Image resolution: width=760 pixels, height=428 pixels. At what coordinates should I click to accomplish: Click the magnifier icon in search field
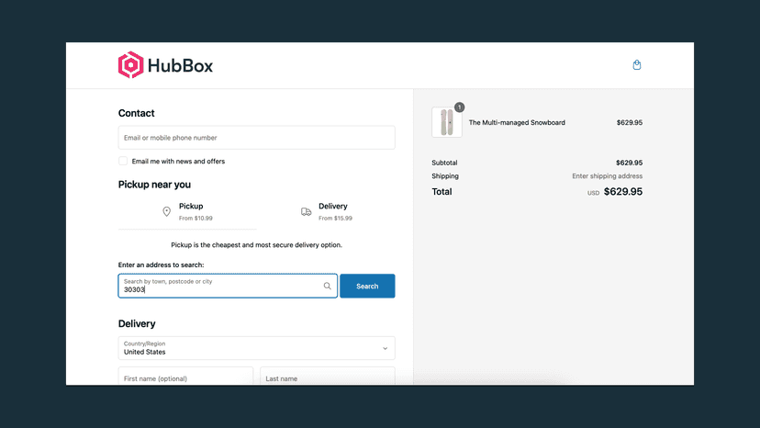coord(327,286)
